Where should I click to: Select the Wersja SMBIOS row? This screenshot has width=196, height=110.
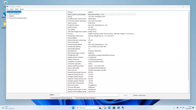tap(102, 38)
